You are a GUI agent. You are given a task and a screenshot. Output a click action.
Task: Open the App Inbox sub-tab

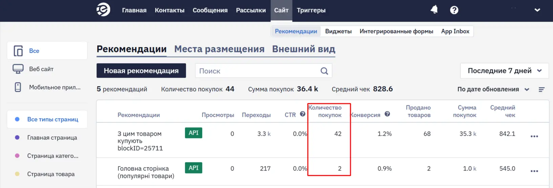click(455, 31)
